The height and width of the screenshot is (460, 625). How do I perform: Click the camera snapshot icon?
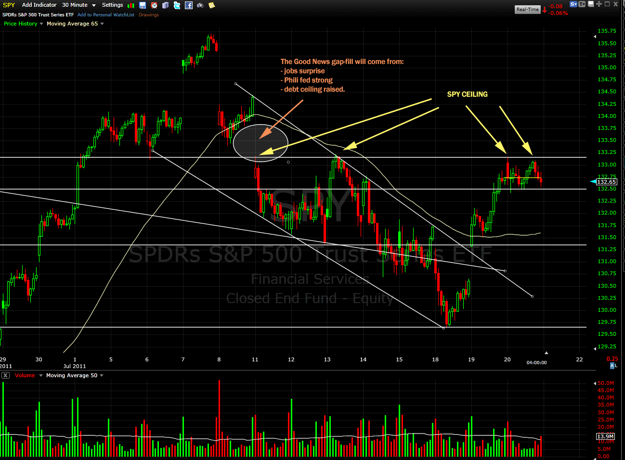point(200,5)
